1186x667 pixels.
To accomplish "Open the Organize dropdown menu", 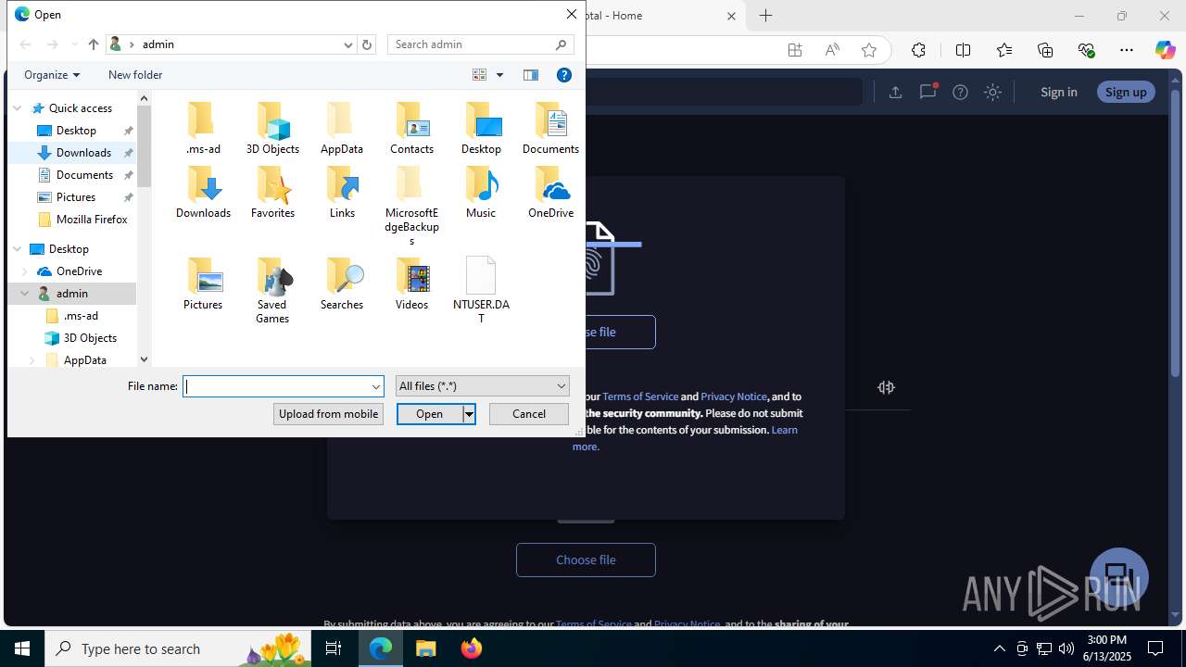I will [x=52, y=75].
